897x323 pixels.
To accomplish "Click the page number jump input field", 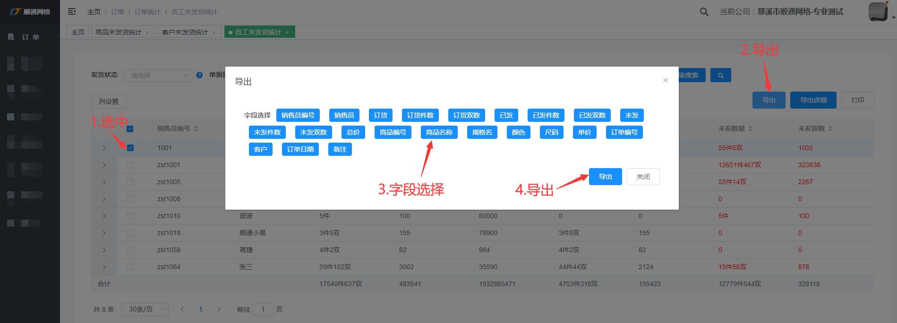I will click(x=263, y=309).
